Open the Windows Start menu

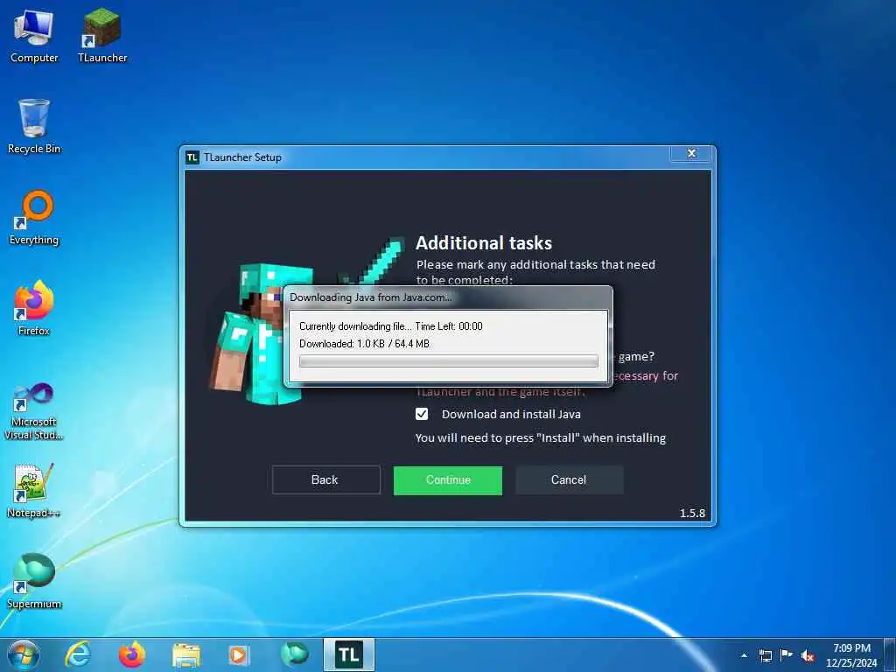click(24, 654)
